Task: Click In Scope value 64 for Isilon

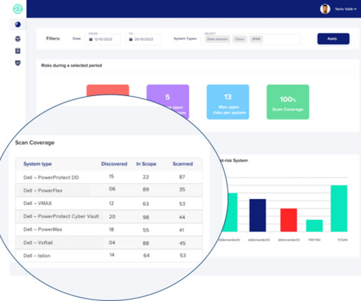Action: 146,255
